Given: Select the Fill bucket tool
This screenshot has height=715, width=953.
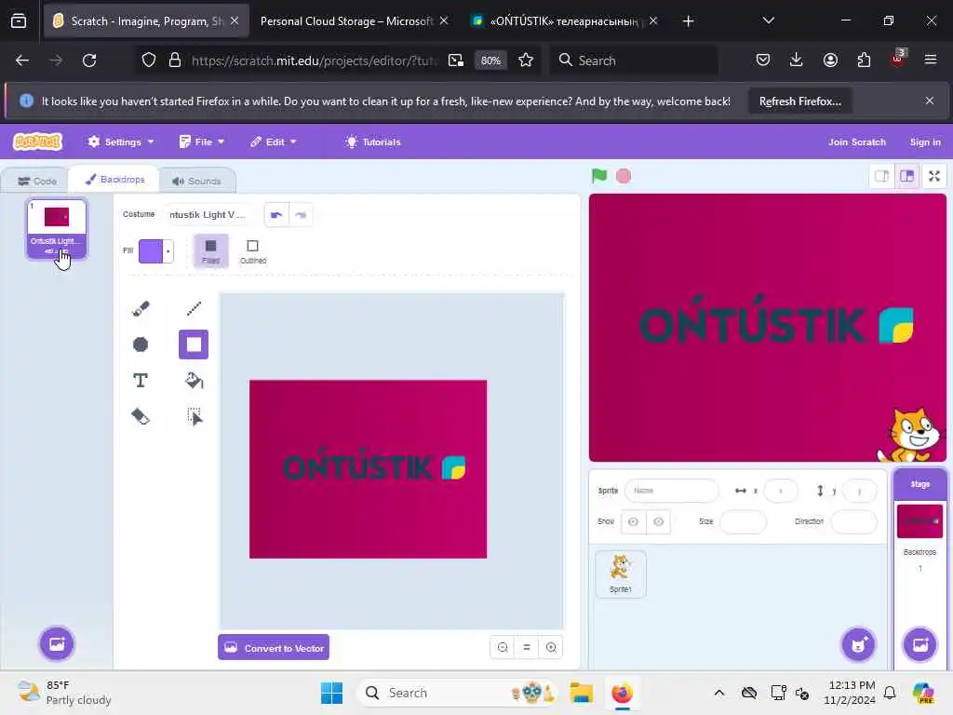Looking at the screenshot, I should coord(194,381).
